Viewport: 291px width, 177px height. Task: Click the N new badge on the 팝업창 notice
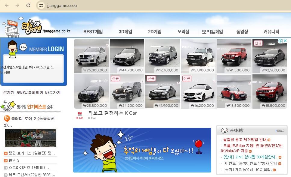click(x=269, y=139)
